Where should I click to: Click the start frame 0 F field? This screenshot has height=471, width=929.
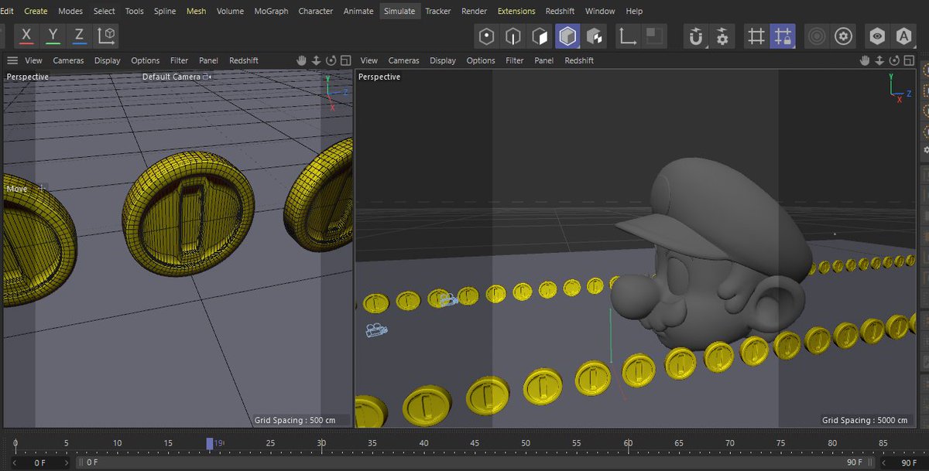[40, 462]
